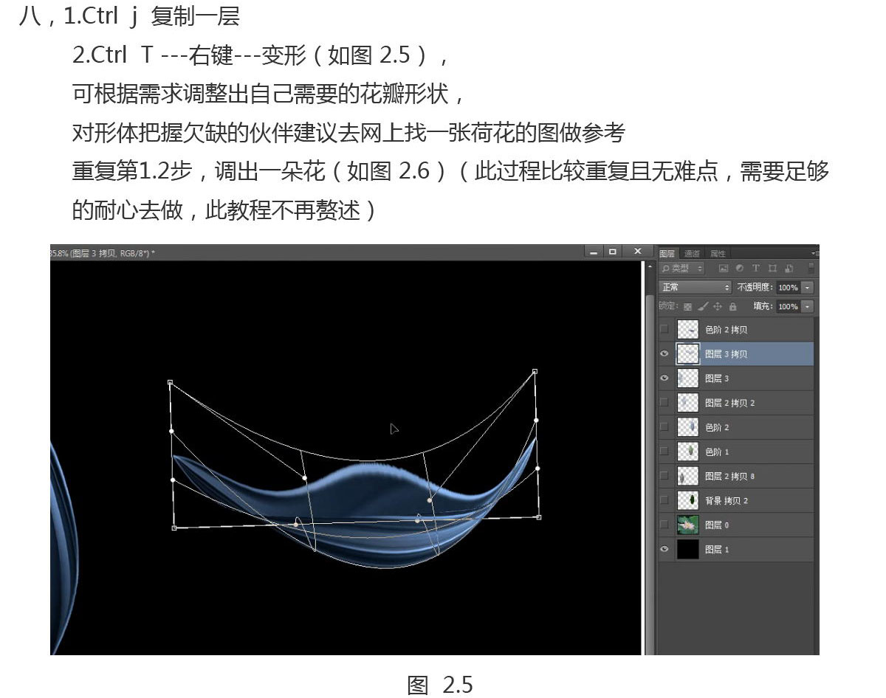Image resolution: width=886 pixels, height=698 pixels.
Task: Open the 类型 filter kind dropdown
Action: pos(683,269)
